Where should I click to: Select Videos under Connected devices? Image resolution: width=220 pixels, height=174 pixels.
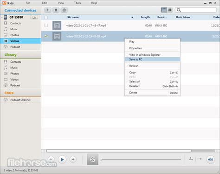20,41
